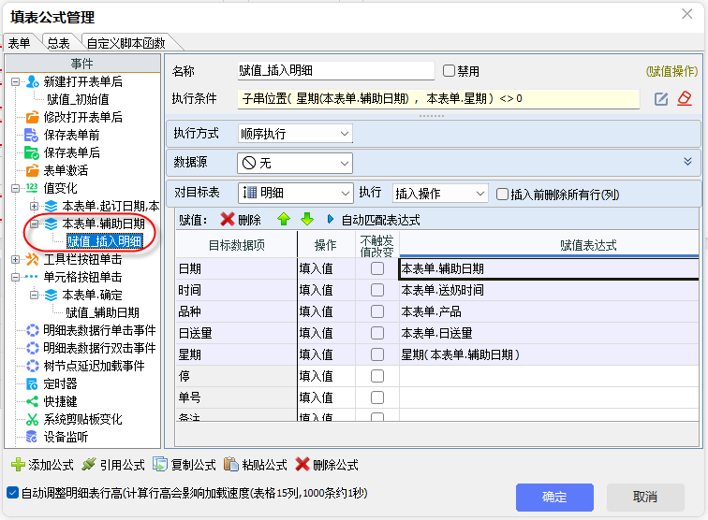This screenshot has width=708, height=520.
Task: Click the red X 删除公式 icon
Action: 302,465
